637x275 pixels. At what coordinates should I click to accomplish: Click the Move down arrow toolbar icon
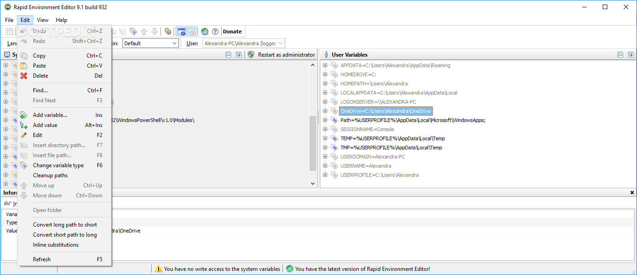click(154, 32)
